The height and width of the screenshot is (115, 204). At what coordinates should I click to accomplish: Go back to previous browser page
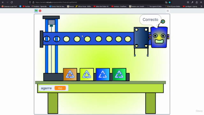click(3, 2)
